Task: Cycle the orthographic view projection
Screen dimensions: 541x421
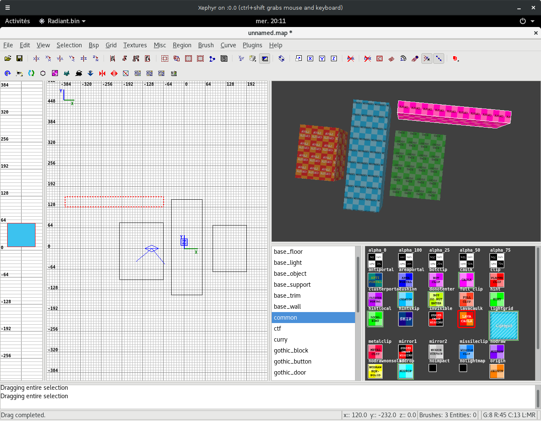Action: [241, 59]
